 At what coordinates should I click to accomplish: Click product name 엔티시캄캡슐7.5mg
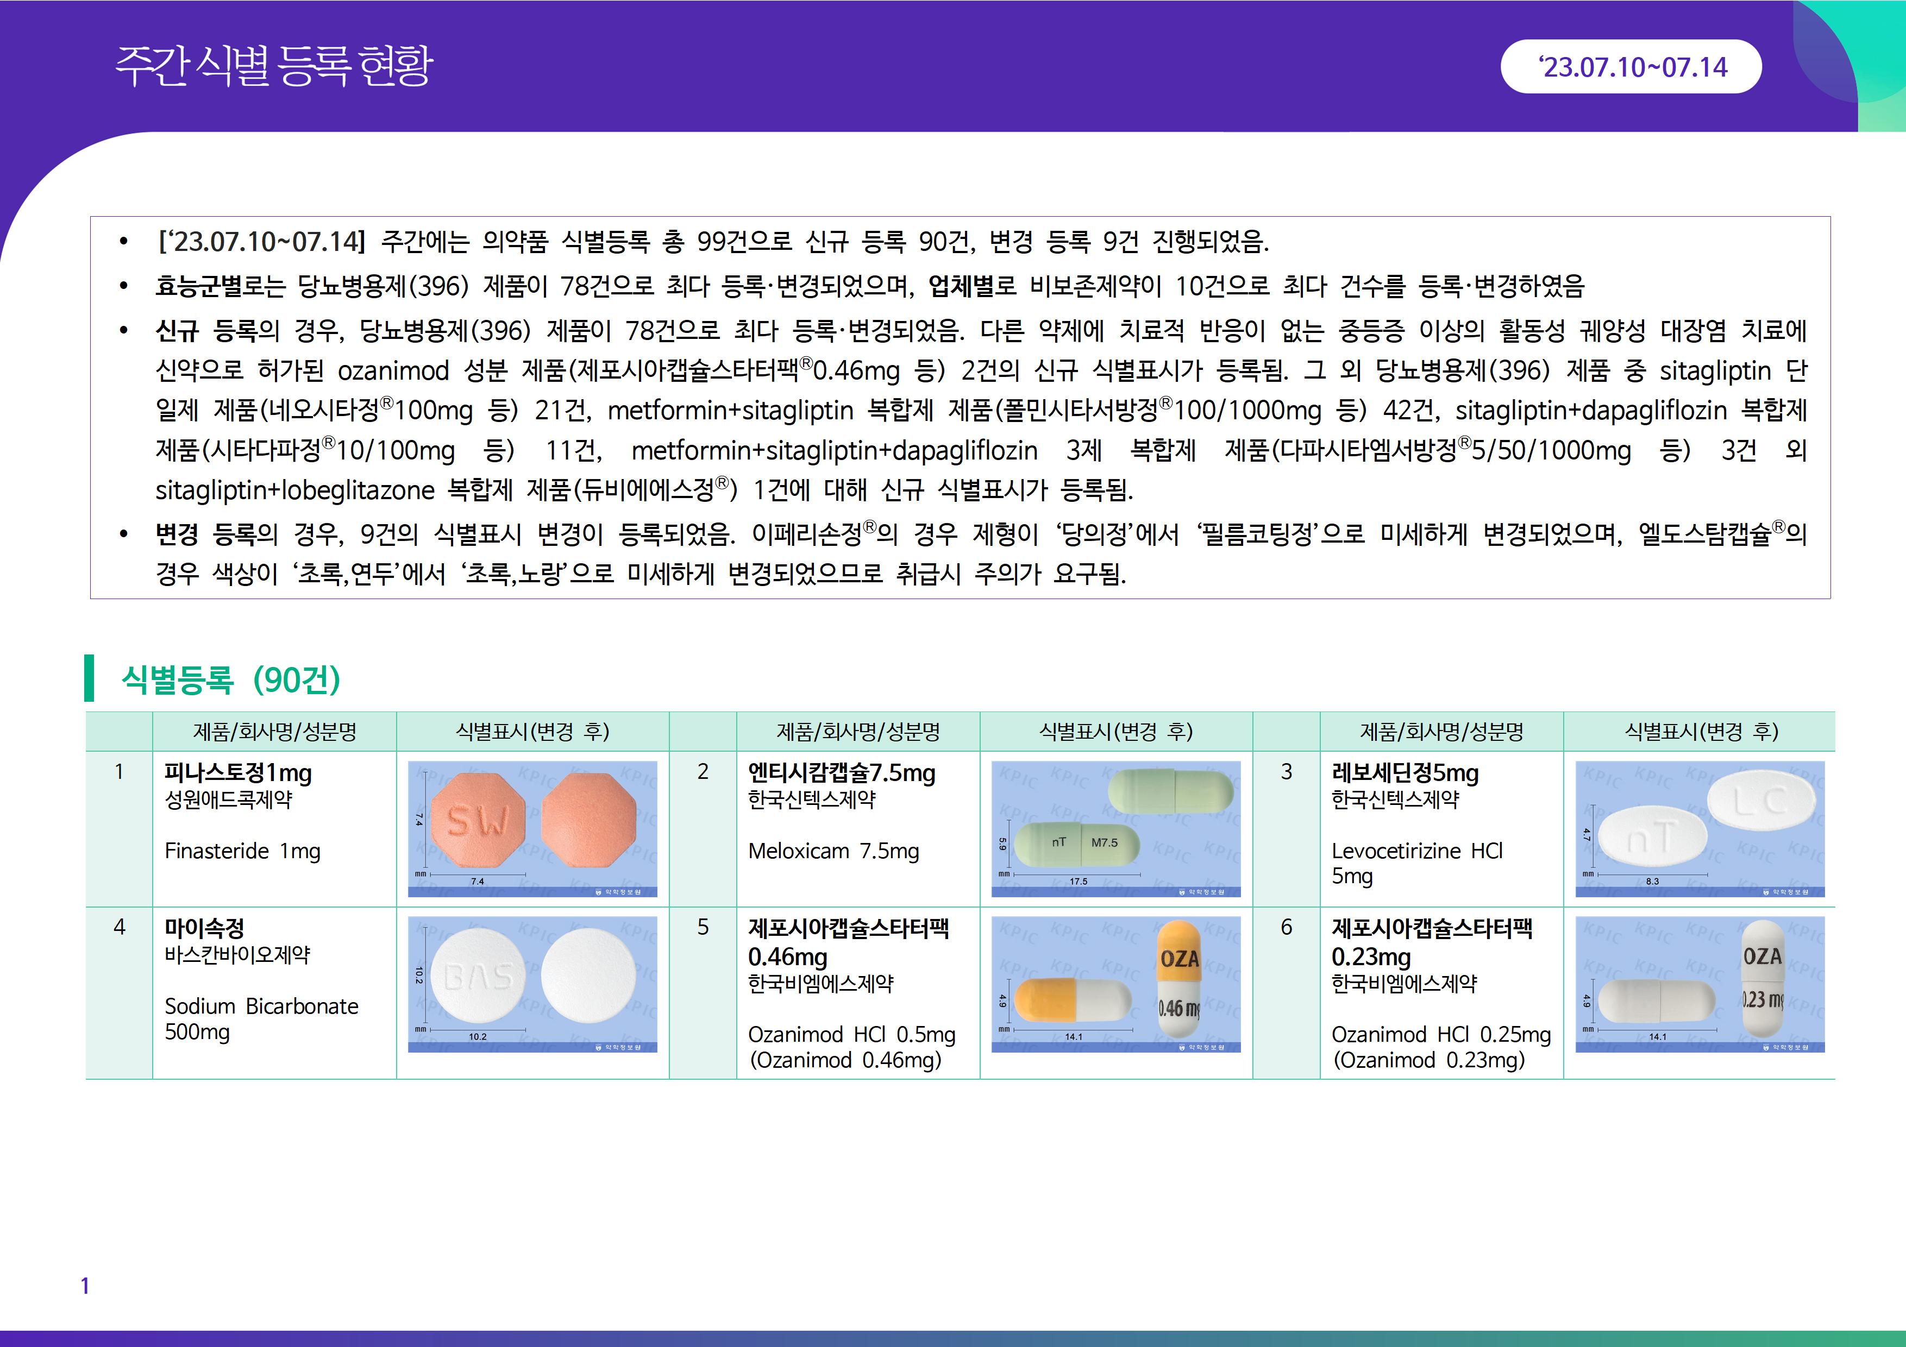(841, 773)
